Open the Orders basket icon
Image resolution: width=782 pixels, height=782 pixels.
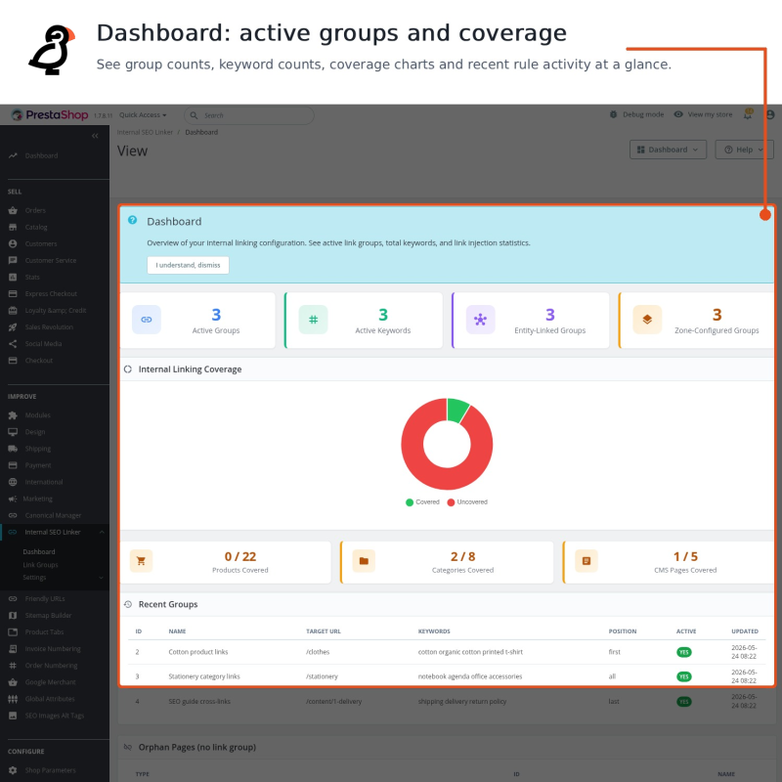coord(13,210)
